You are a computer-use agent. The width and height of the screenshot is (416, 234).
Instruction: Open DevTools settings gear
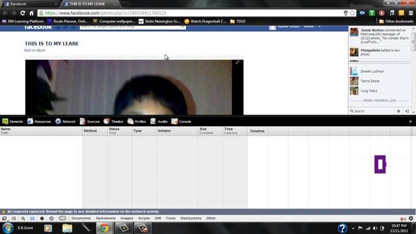click(x=411, y=218)
